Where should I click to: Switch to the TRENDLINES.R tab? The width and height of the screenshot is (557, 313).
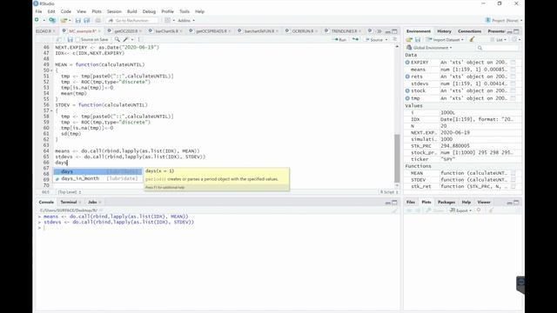point(344,31)
